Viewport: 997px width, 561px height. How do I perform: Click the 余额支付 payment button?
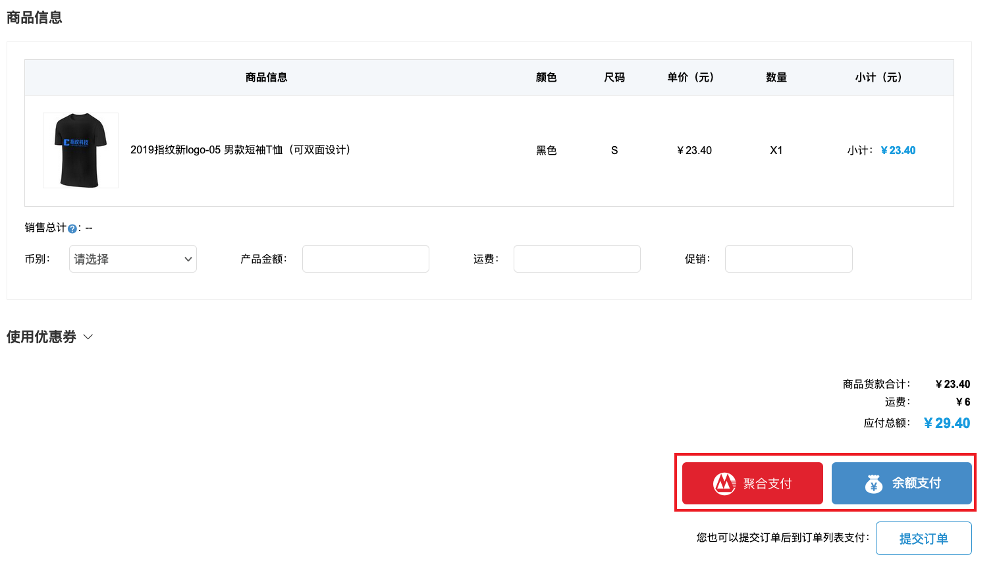pos(902,483)
